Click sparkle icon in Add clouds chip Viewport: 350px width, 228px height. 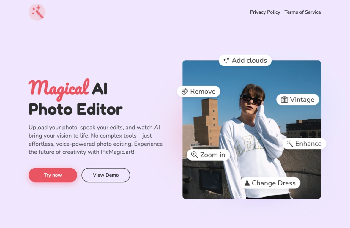click(x=226, y=60)
